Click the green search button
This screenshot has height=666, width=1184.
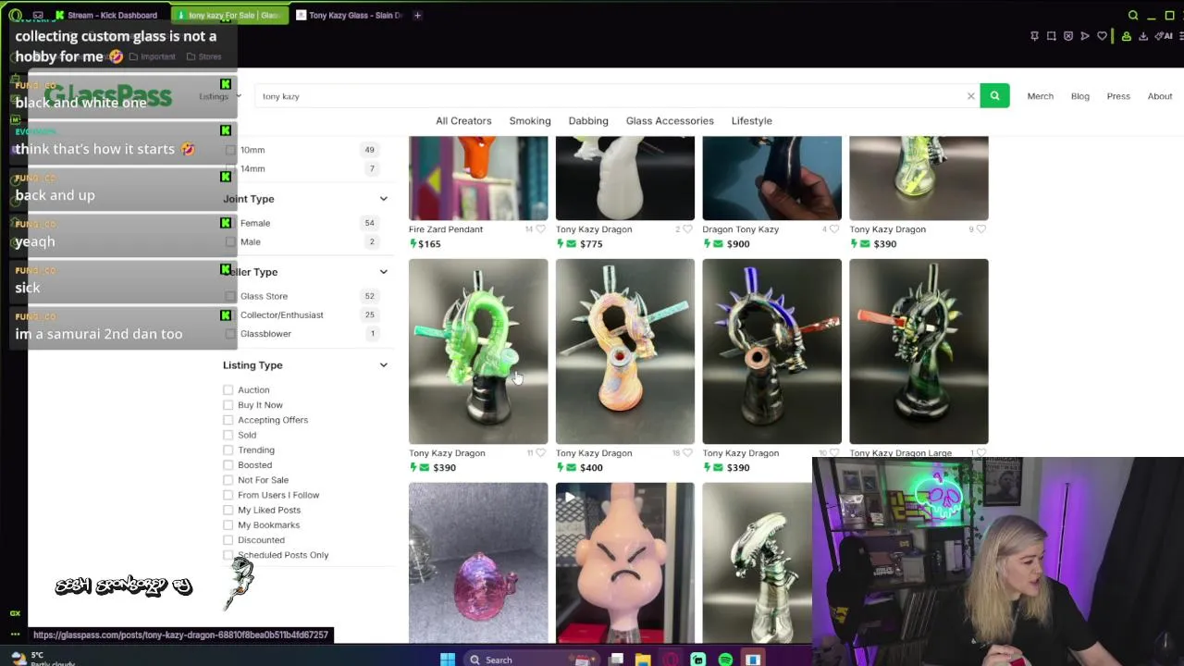pos(994,96)
